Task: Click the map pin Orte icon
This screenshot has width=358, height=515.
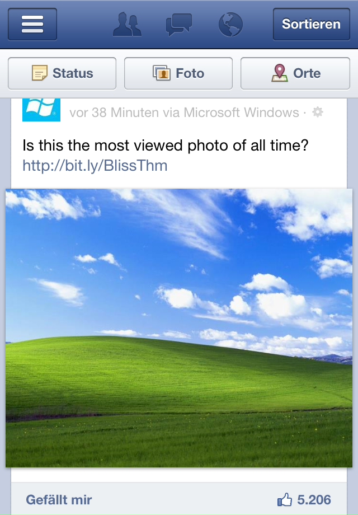Action: (280, 73)
